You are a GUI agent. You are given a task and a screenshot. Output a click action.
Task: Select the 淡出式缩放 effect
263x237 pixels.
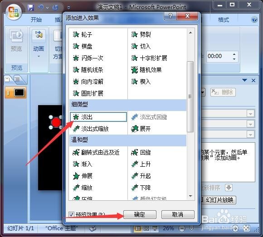(x=91, y=129)
